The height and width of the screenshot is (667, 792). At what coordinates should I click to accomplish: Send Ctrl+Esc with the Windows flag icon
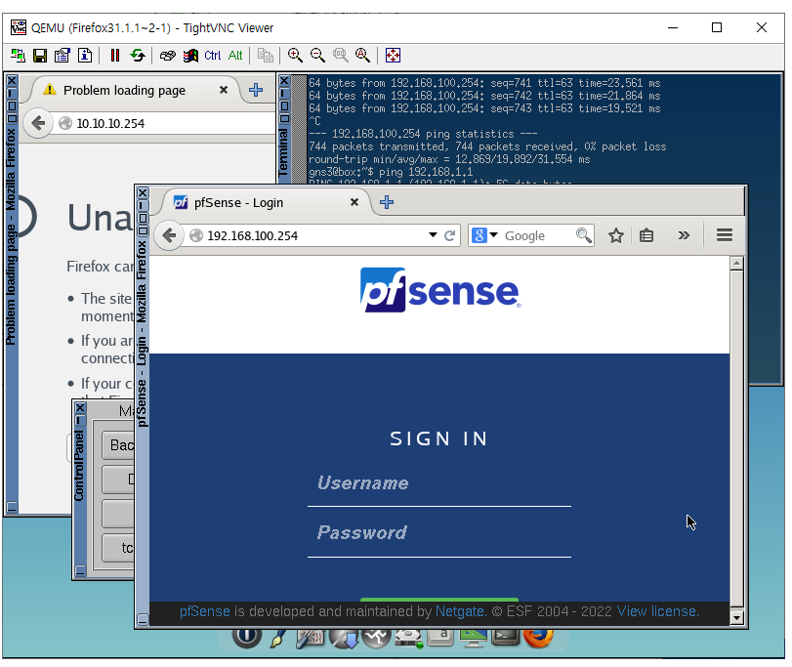pyautogui.click(x=190, y=56)
